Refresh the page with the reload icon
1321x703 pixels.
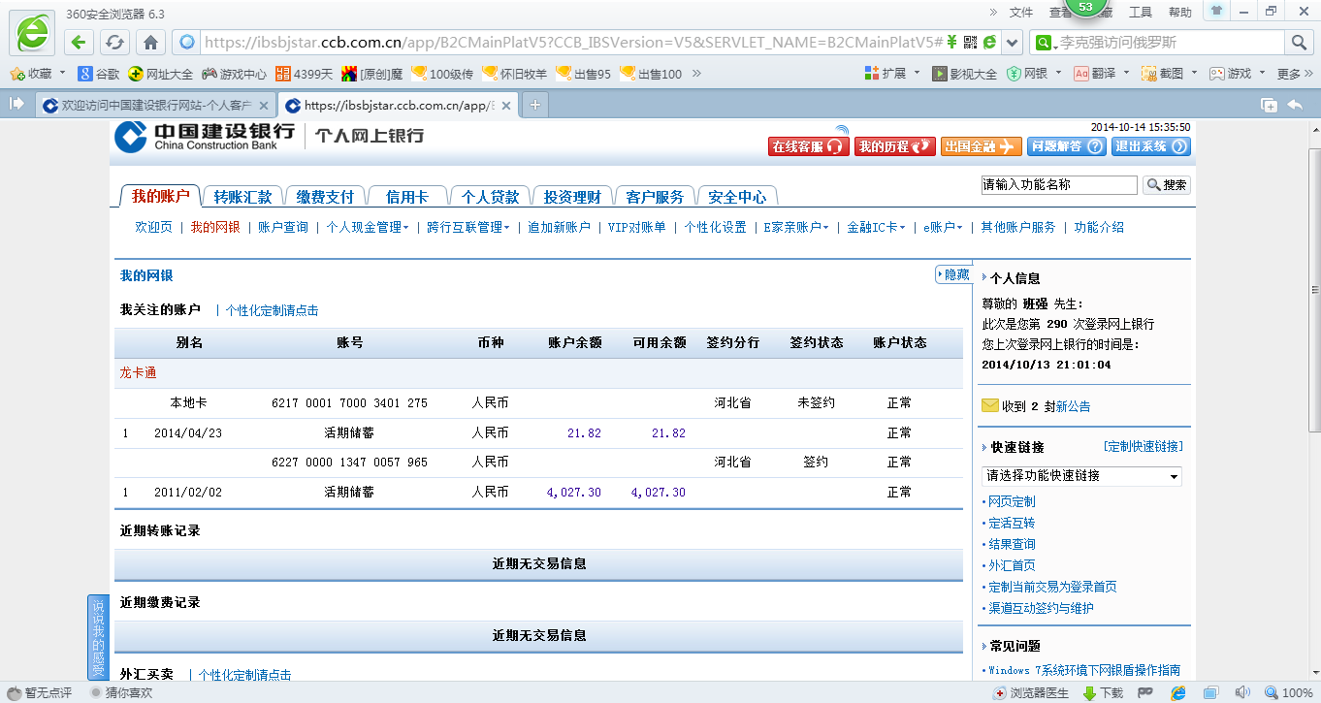point(114,42)
